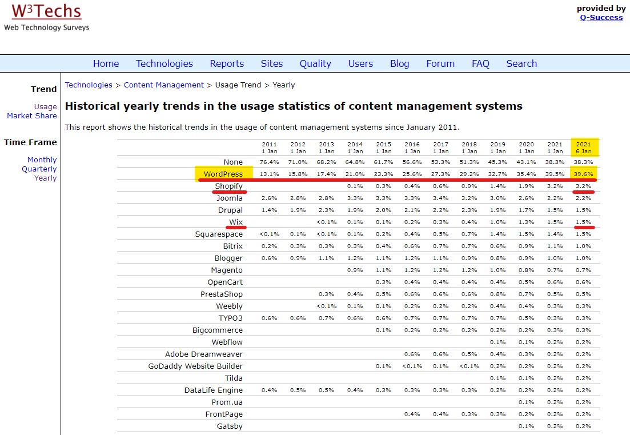This screenshot has height=435, width=630.
Task: Go to the Home menu item
Action: (x=106, y=63)
